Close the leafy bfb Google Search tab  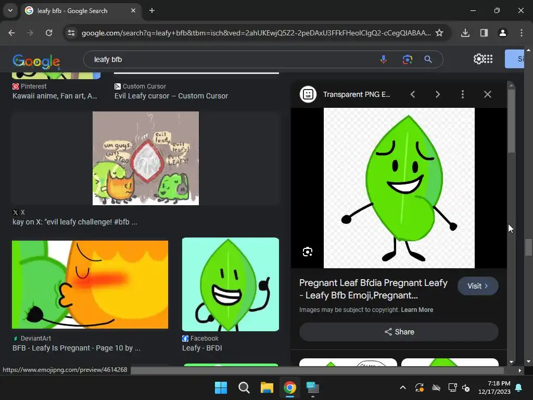tap(133, 10)
